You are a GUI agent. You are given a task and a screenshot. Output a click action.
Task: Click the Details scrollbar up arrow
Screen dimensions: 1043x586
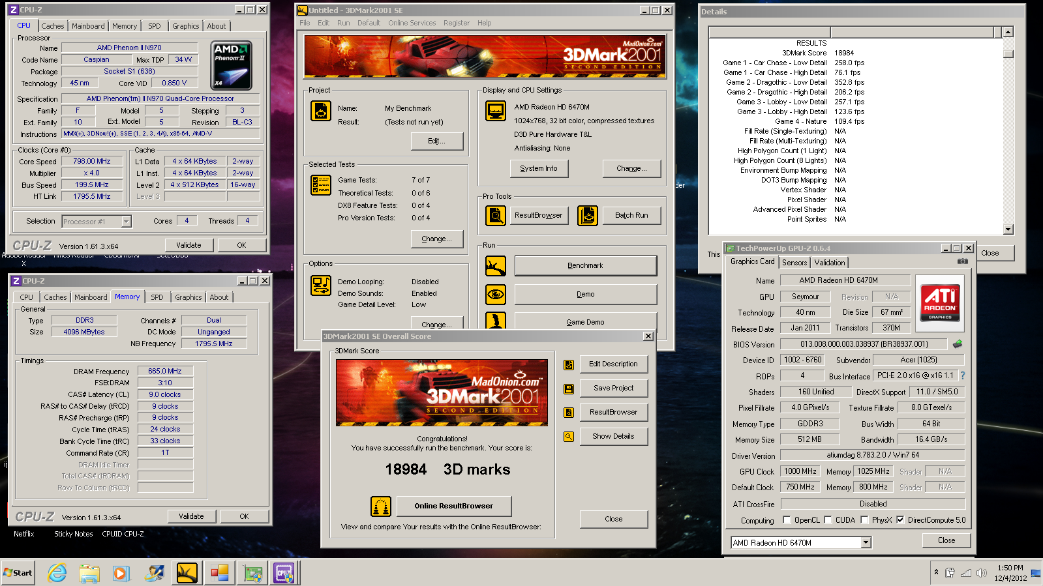click(1008, 32)
